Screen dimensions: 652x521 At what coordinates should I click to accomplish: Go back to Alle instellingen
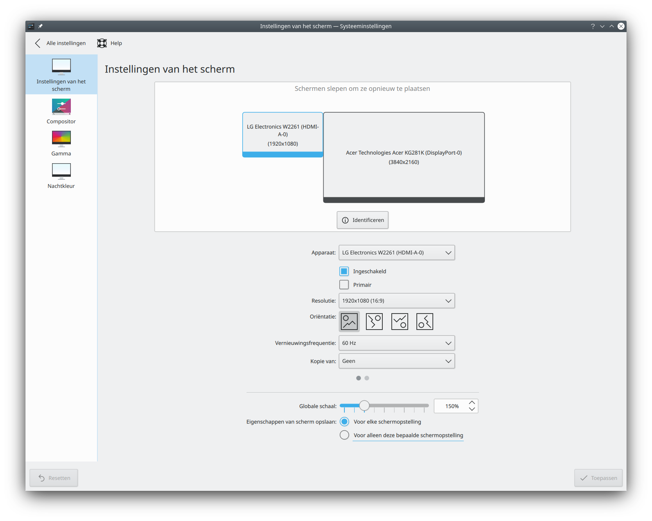(x=61, y=43)
